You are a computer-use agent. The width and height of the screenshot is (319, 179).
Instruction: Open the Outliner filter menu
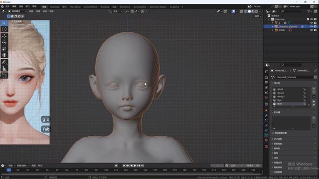click(x=310, y=11)
